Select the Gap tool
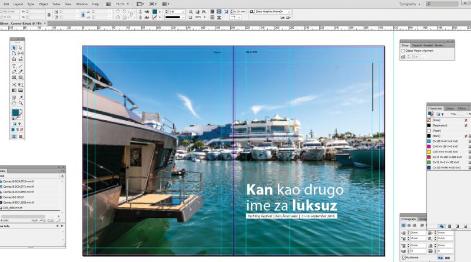The image size is (471, 262). click(x=21, y=54)
